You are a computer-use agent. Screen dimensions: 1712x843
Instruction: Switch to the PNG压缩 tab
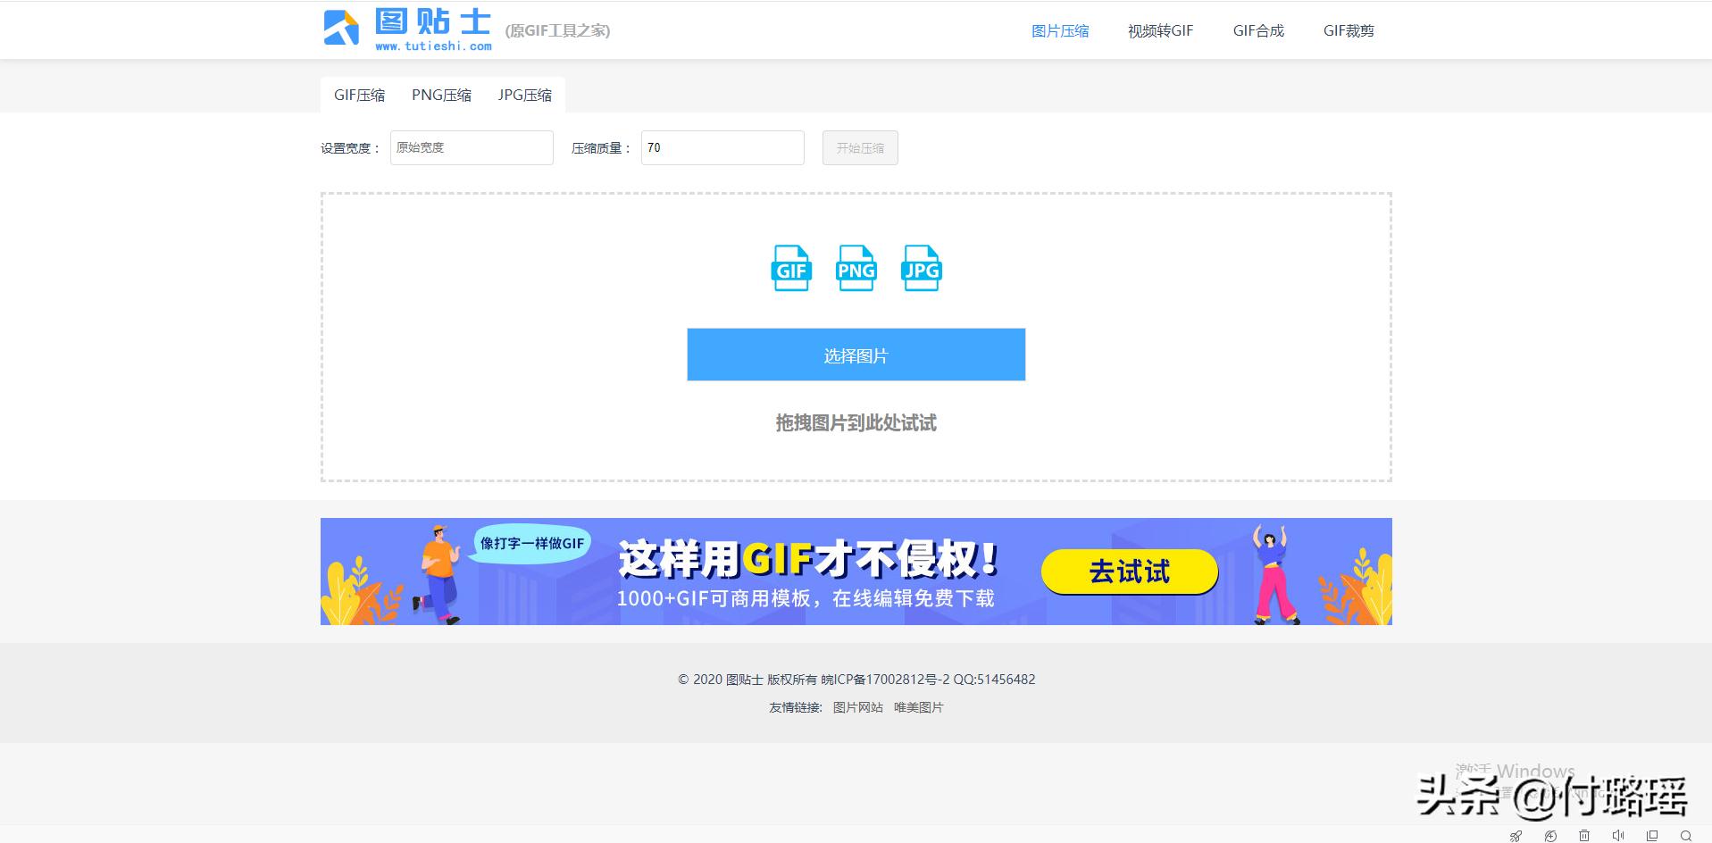[x=441, y=95]
